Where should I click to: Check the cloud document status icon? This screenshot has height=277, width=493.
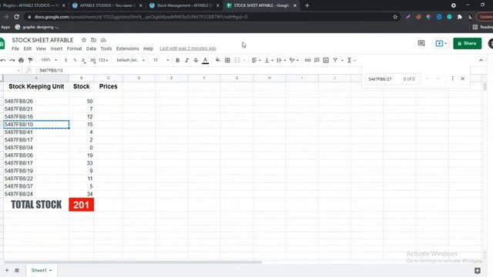(103, 40)
